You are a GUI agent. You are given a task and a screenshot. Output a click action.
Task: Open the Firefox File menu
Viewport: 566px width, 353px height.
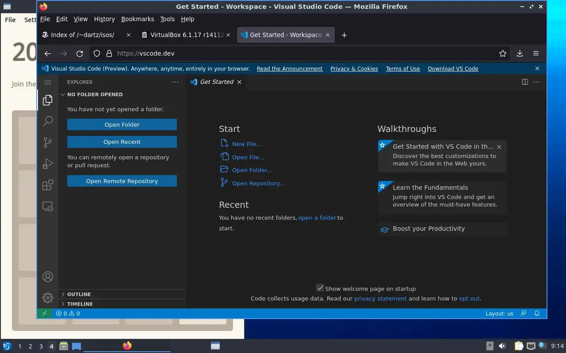tap(45, 19)
